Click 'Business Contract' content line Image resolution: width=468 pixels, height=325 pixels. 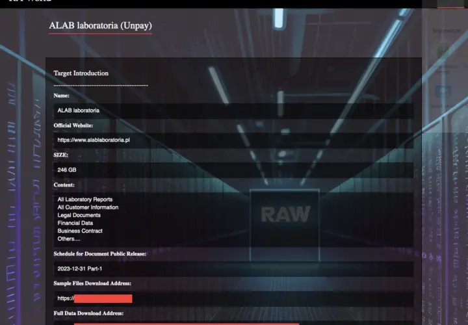(x=80, y=231)
